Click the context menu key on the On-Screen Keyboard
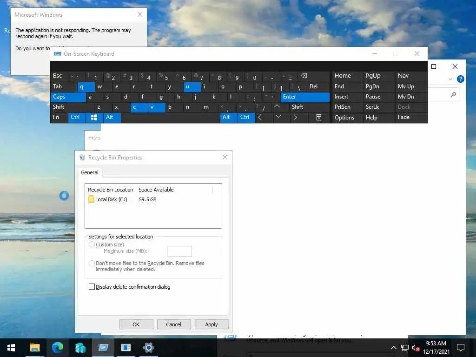The height and width of the screenshot is (357, 476). 319,118
